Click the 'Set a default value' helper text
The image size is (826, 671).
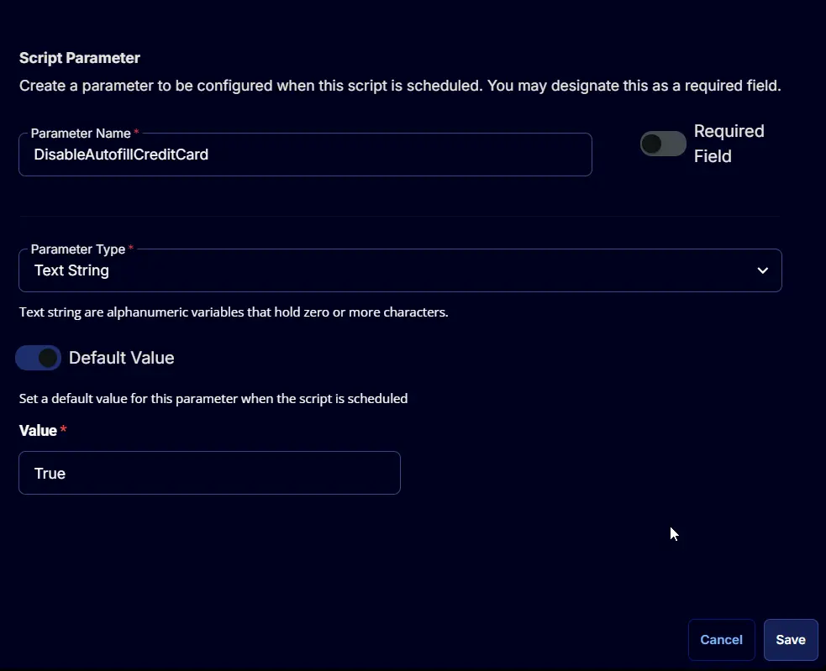pos(213,399)
